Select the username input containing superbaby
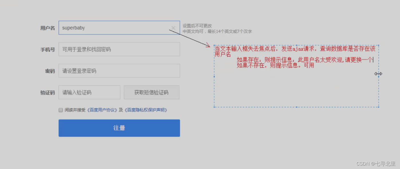400x169 pixels. 115,28
